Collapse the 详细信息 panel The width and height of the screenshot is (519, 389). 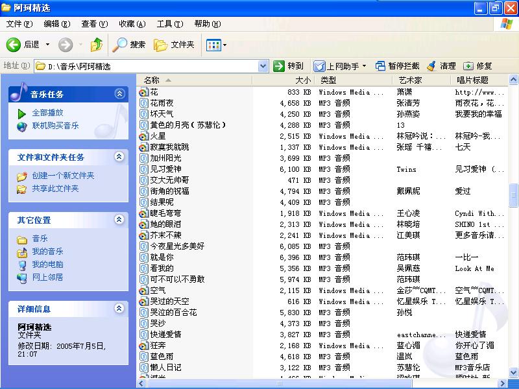click(119, 309)
